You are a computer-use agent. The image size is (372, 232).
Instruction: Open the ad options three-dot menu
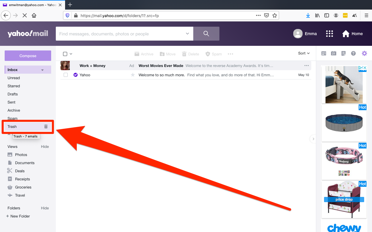tap(306, 66)
